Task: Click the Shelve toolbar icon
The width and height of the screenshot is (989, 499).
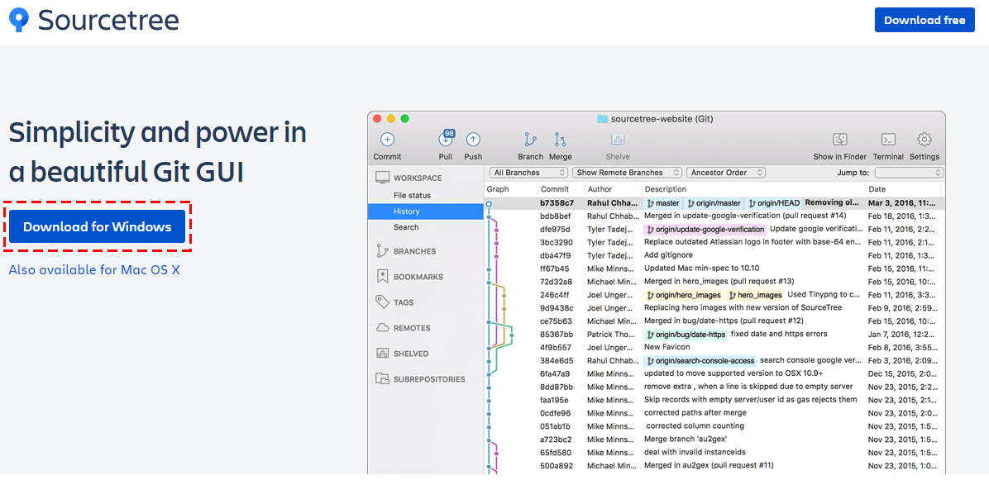Action: point(618,140)
